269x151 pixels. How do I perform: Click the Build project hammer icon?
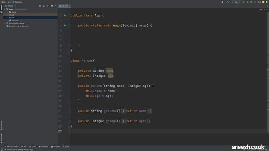228,2
